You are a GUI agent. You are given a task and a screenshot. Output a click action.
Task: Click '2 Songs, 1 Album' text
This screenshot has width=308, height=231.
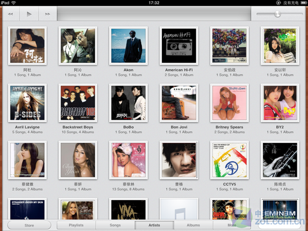pos(179,75)
